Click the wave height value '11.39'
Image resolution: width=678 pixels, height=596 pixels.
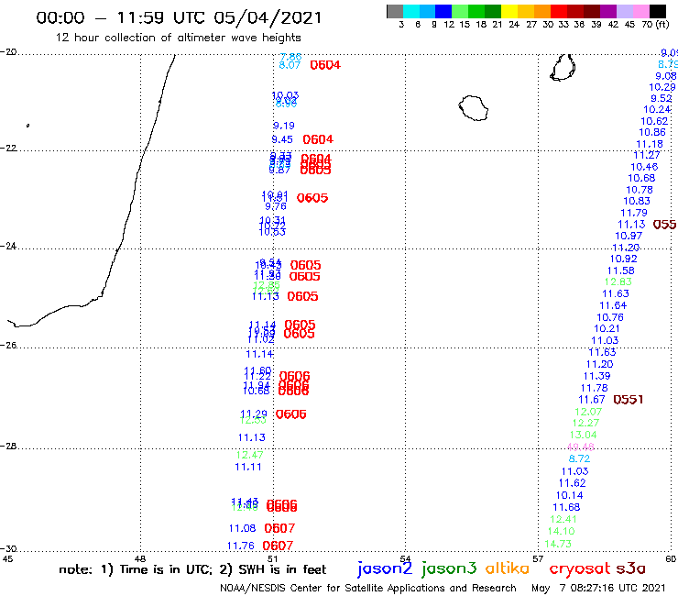(596, 376)
